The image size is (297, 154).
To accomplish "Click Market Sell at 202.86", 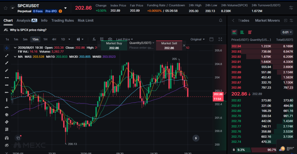I will coord(169,46).
